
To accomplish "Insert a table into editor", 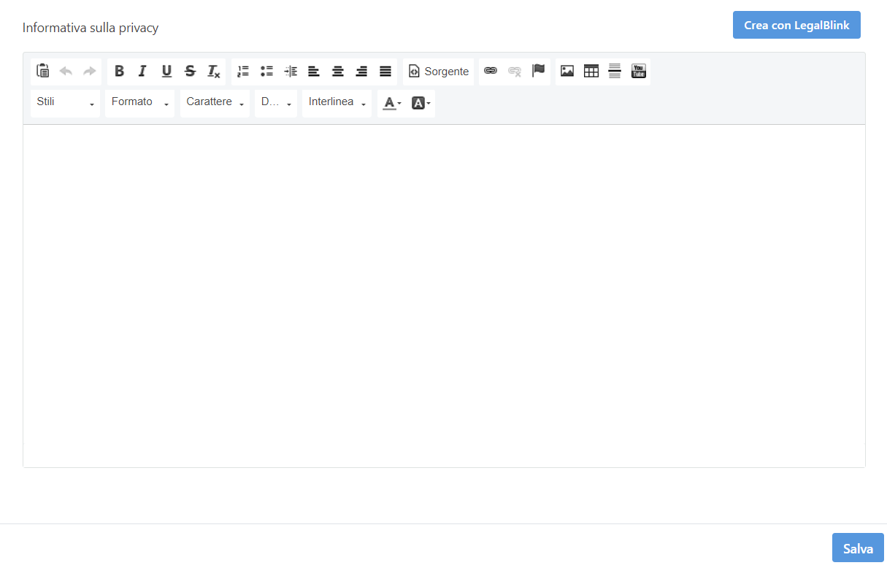I will pyautogui.click(x=591, y=71).
